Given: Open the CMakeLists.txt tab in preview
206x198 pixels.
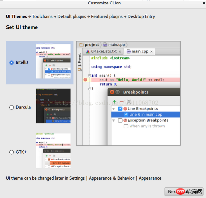Looking at the screenshot, I should (103, 51).
